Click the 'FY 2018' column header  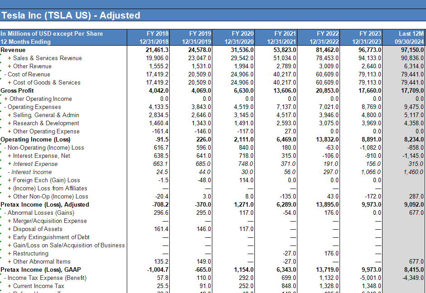158,33
